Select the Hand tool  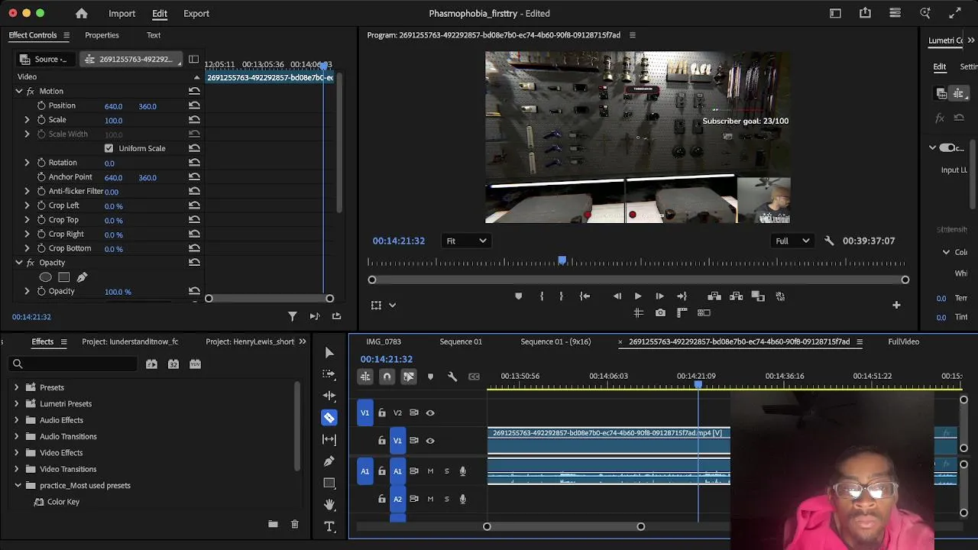pyautogui.click(x=329, y=505)
